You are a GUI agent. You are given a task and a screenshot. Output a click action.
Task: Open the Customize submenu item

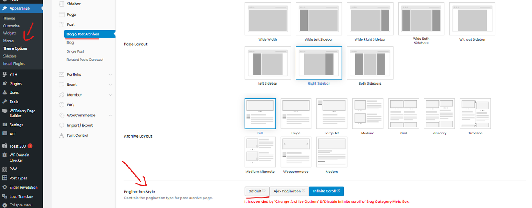click(11, 26)
